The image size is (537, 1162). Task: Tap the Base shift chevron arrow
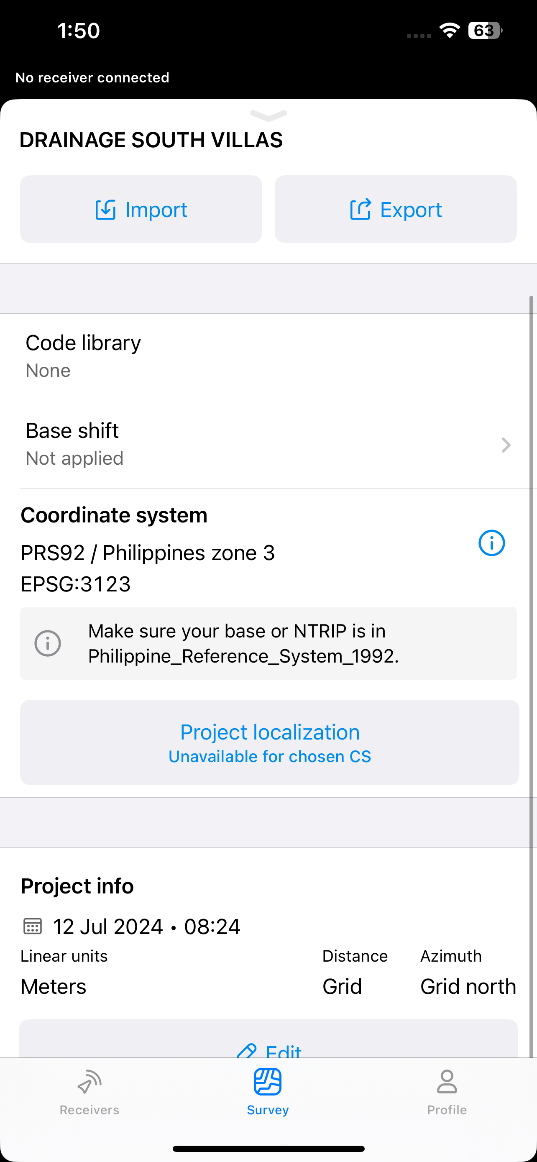click(506, 445)
